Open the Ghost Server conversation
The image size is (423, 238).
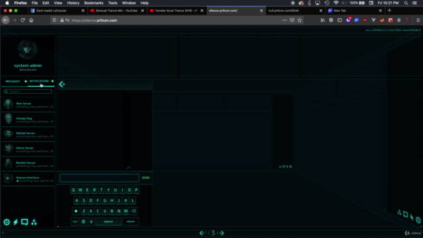[28, 149]
